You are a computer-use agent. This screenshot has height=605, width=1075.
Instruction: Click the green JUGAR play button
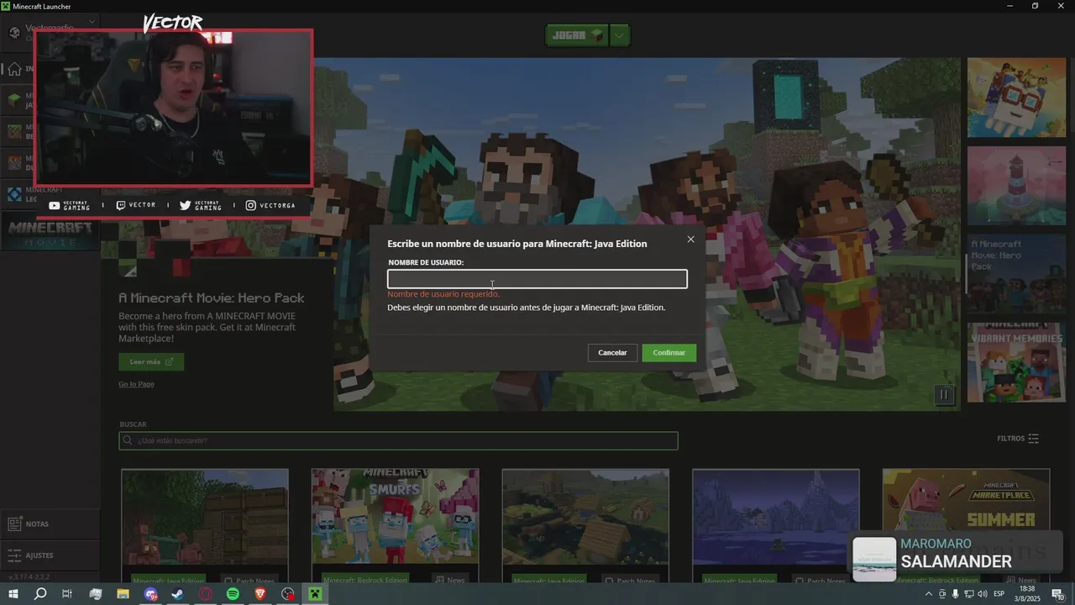[576, 35]
